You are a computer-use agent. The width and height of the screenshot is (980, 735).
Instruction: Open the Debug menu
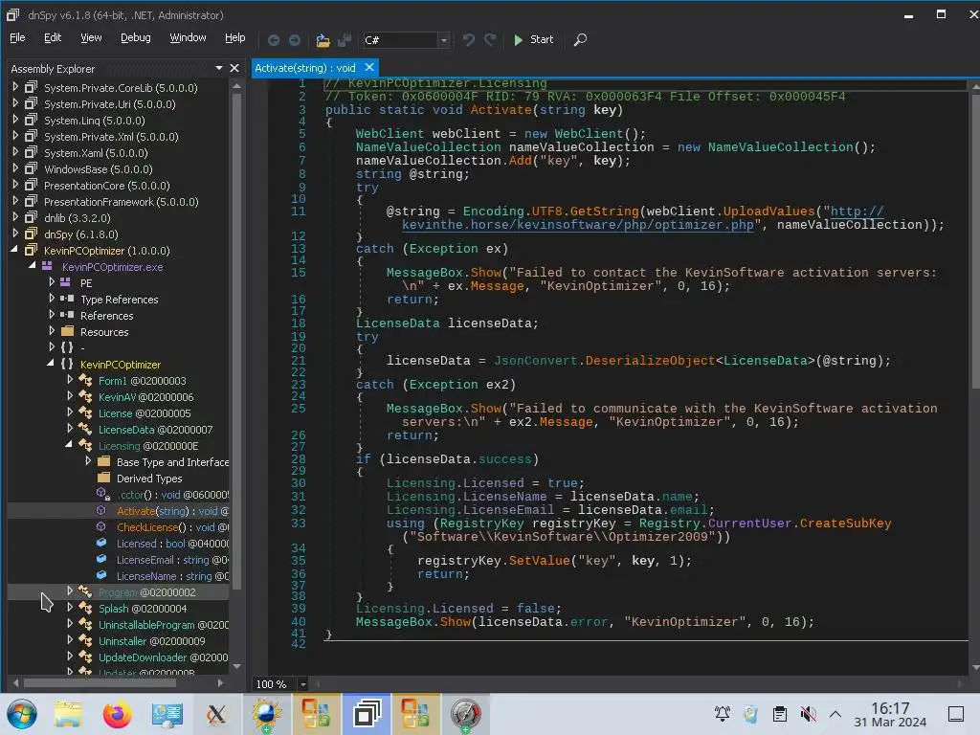coord(136,37)
